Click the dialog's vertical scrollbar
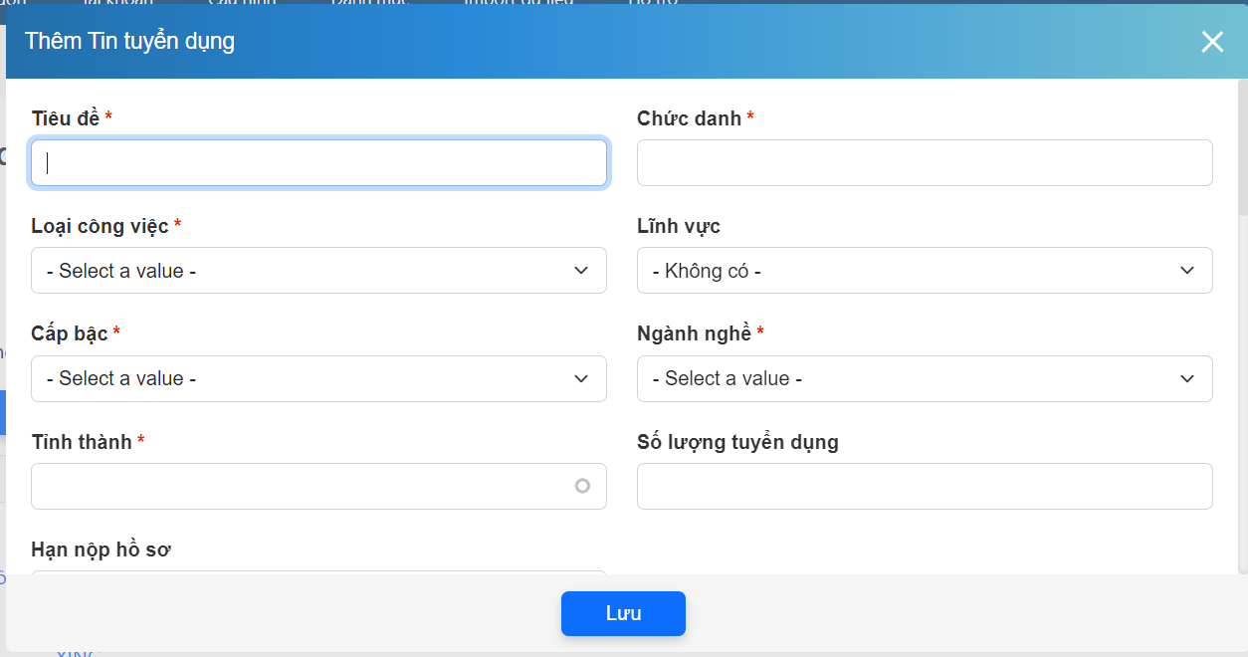1248x657 pixels. point(1242,149)
